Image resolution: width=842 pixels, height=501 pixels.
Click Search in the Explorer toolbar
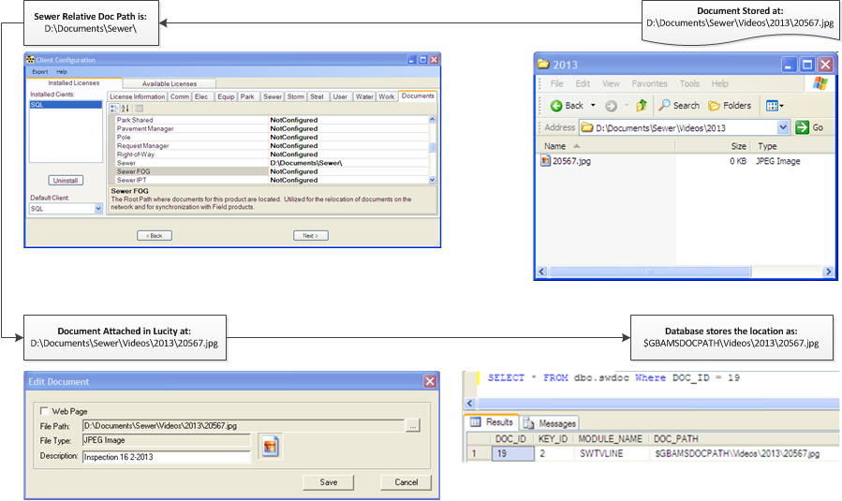[679, 105]
